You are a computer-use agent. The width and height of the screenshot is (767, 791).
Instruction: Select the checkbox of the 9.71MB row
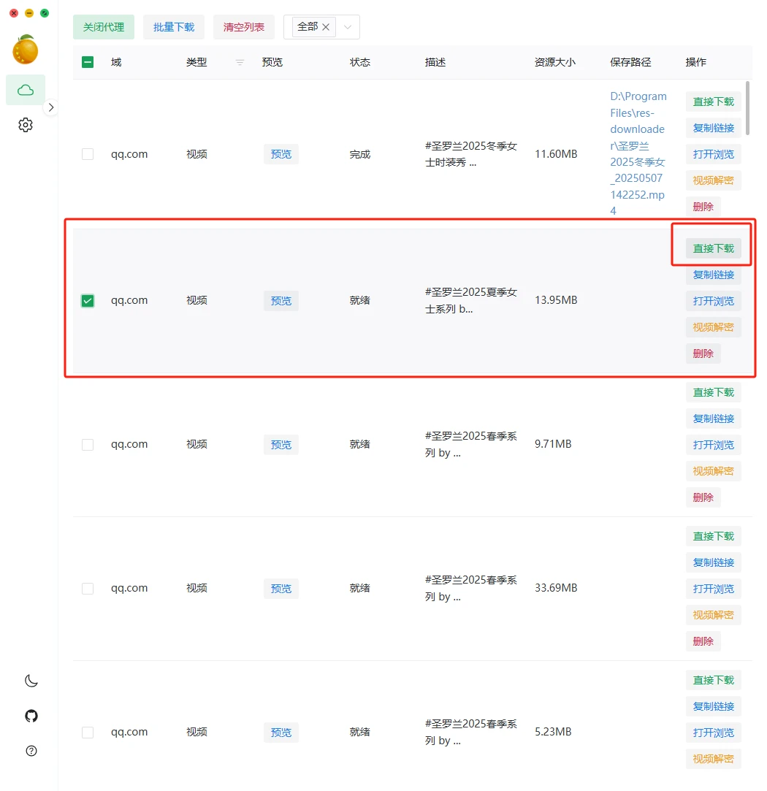[x=88, y=444]
